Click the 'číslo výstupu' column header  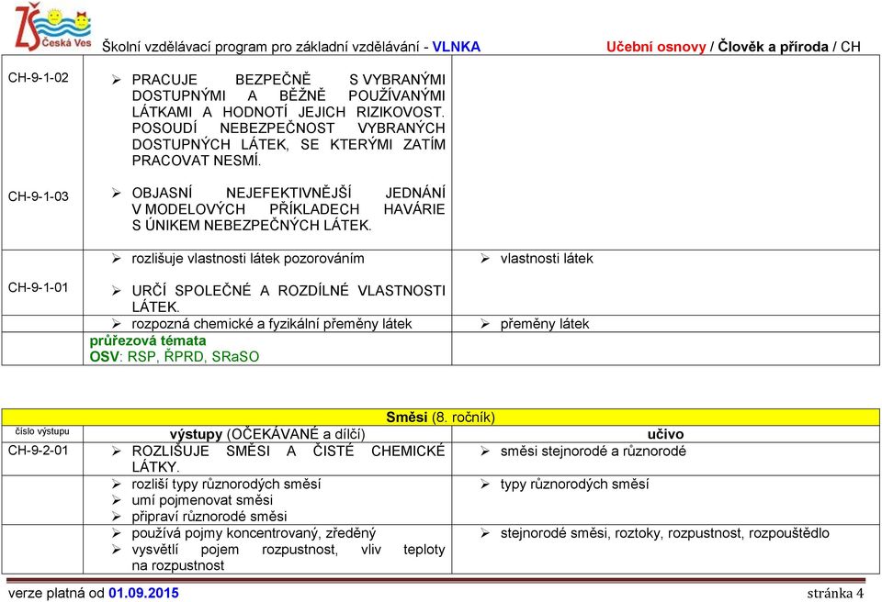tap(42, 431)
